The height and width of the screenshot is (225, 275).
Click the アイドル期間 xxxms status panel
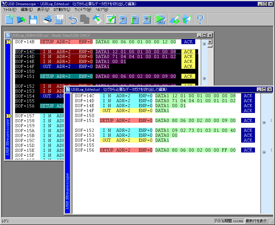point(229,221)
